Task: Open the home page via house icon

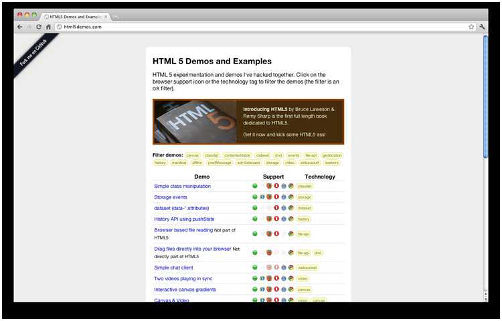Action: click(48, 27)
